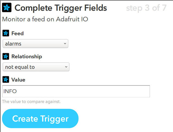Click the Relationship field label
The image size is (173, 132).
(27, 57)
